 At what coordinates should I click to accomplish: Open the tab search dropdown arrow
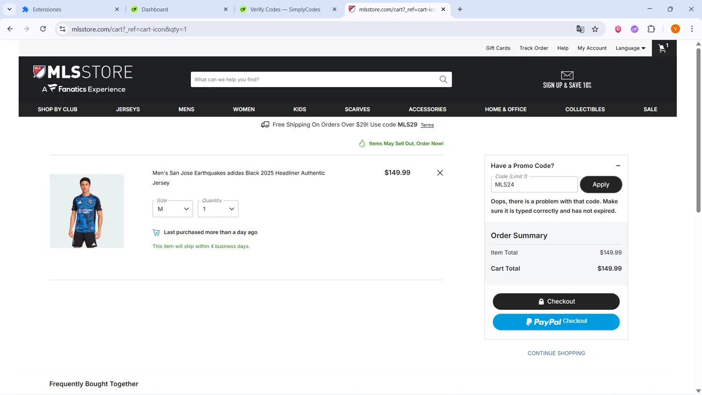click(x=9, y=9)
